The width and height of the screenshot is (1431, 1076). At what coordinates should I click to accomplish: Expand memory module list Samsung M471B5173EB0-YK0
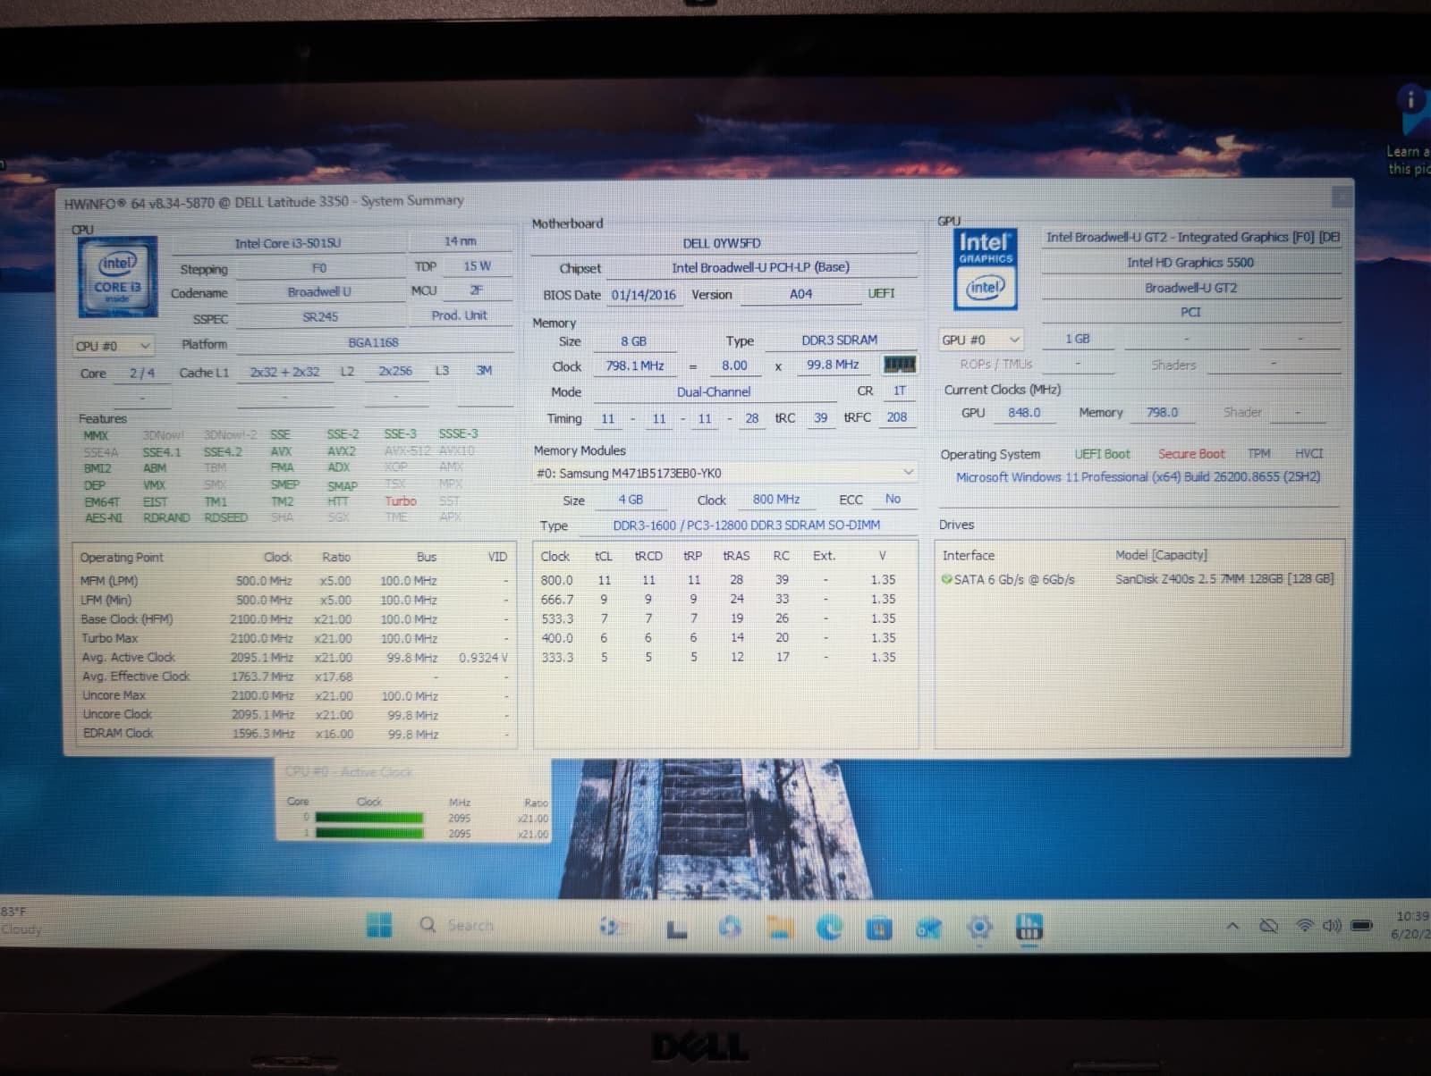(x=725, y=473)
